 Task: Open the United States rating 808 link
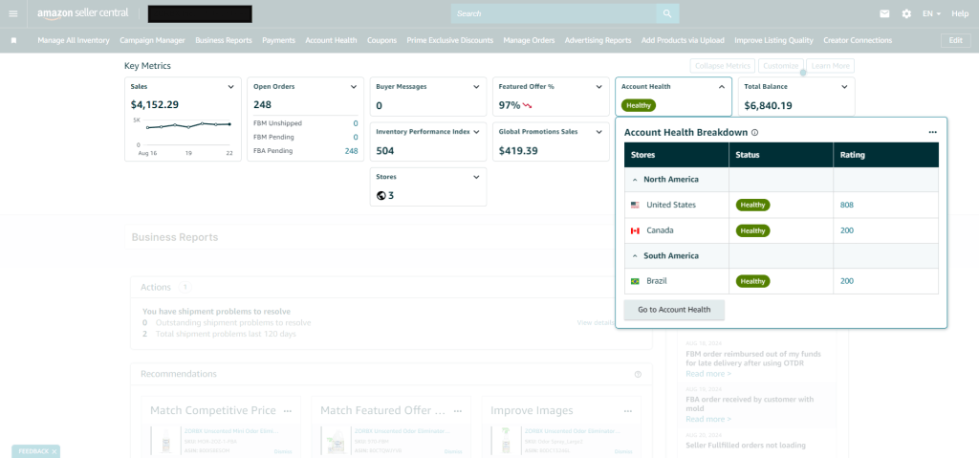pos(847,205)
